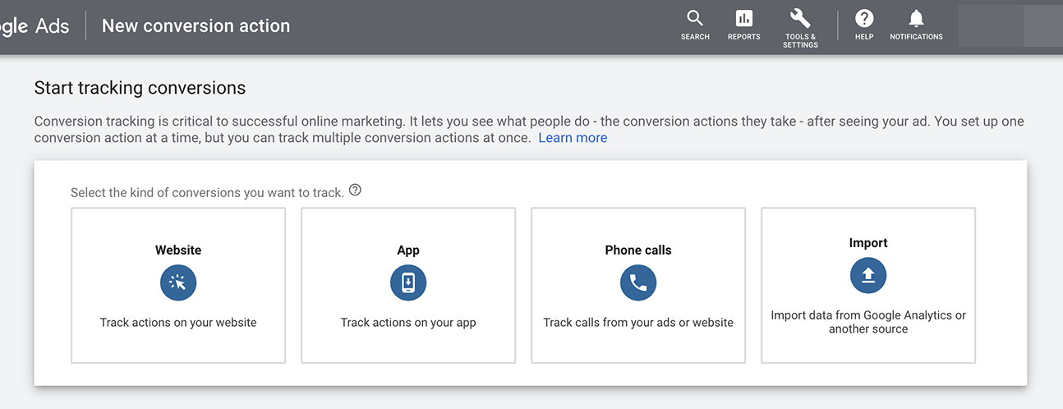The height and width of the screenshot is (409, 1063).
Task: Click 'Track calls from your ads or website'
Action: pos(638,323)
